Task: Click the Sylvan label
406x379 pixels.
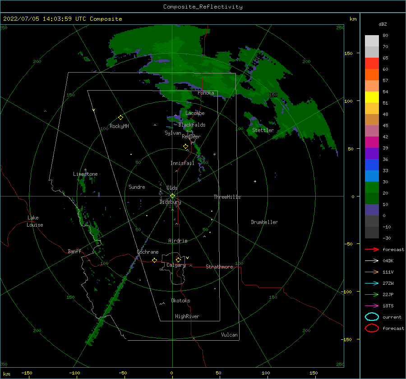Action: tap(173, 133)
